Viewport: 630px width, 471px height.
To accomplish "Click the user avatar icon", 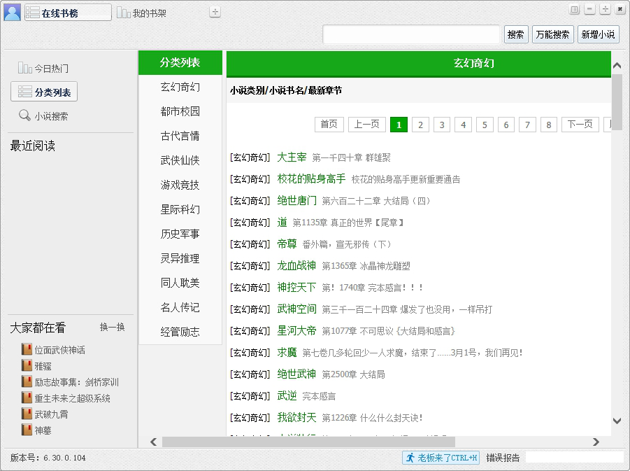I will pos(12,12).
